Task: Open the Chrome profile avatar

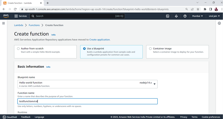Action: tap(216, 9)
